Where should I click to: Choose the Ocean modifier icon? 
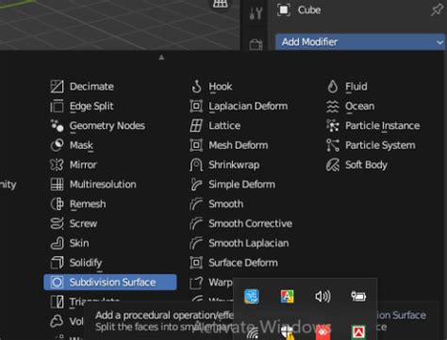(333, 106)
